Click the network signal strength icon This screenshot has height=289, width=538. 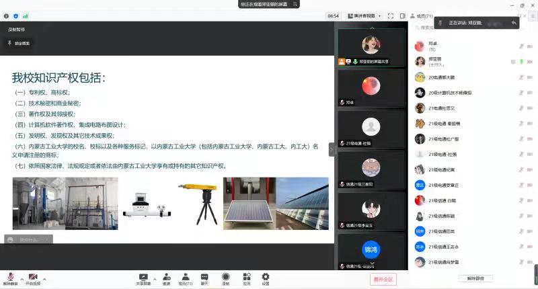(x=25, y=15)
